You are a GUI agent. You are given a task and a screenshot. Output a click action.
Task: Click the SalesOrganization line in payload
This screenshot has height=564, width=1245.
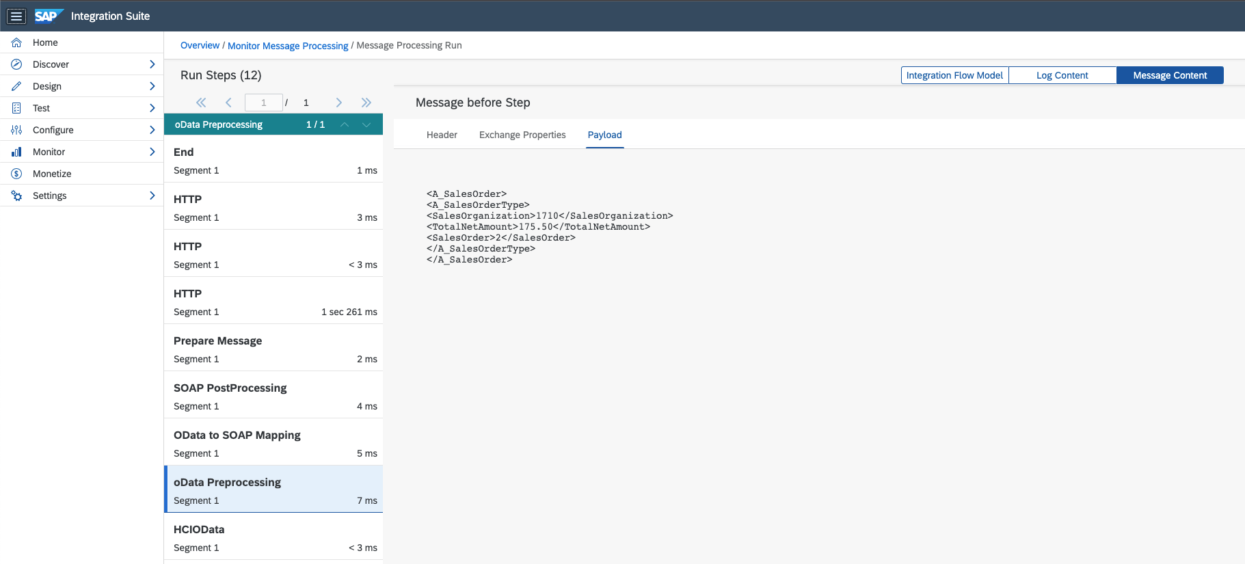click(x=550, y=216)
